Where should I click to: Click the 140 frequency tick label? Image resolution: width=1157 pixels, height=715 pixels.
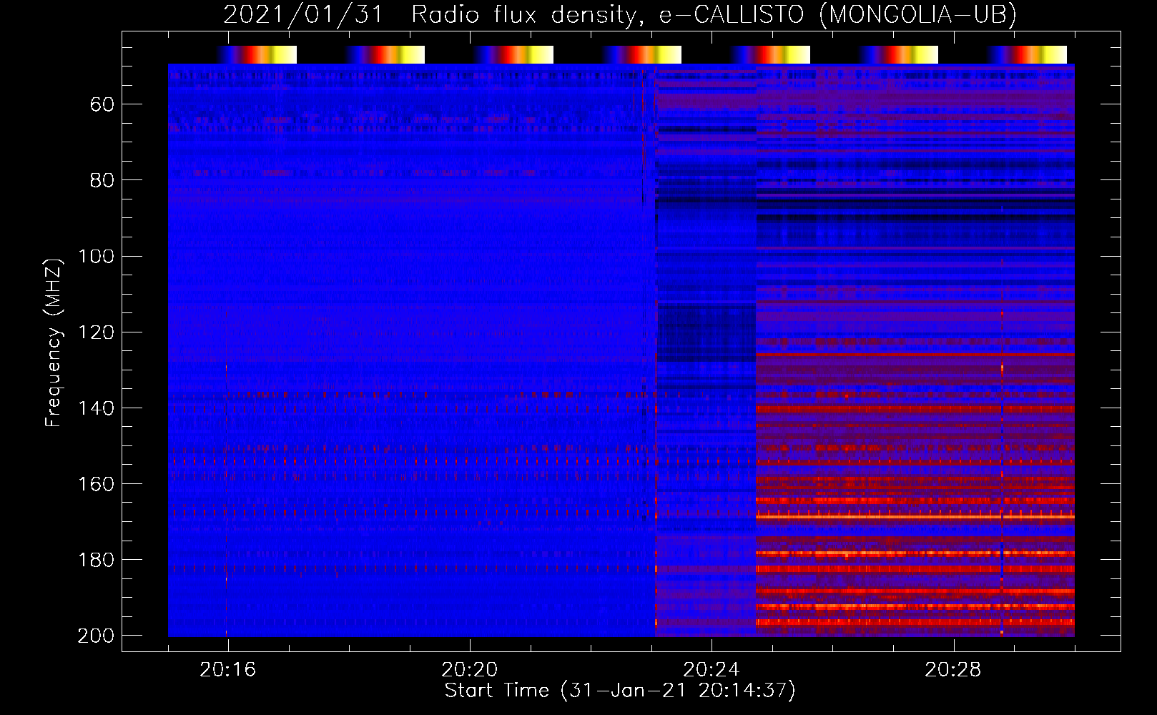(x=96, y=408)
